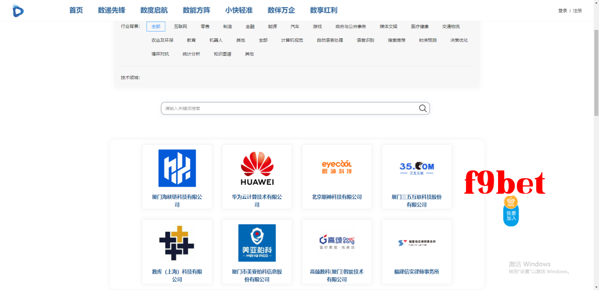Open 华为云计算技术有限公司 company name

[257, 201]
